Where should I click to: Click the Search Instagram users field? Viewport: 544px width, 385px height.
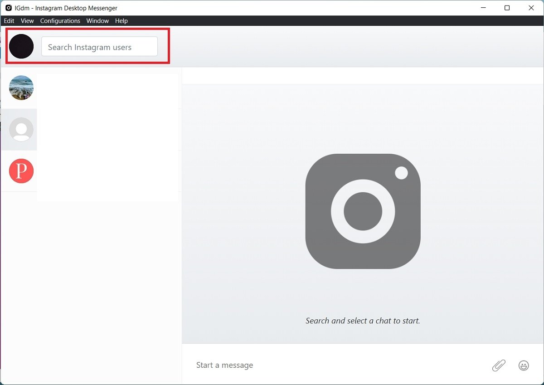pyautogui.click(x=99, y=47)
